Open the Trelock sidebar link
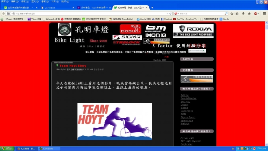 185,124
